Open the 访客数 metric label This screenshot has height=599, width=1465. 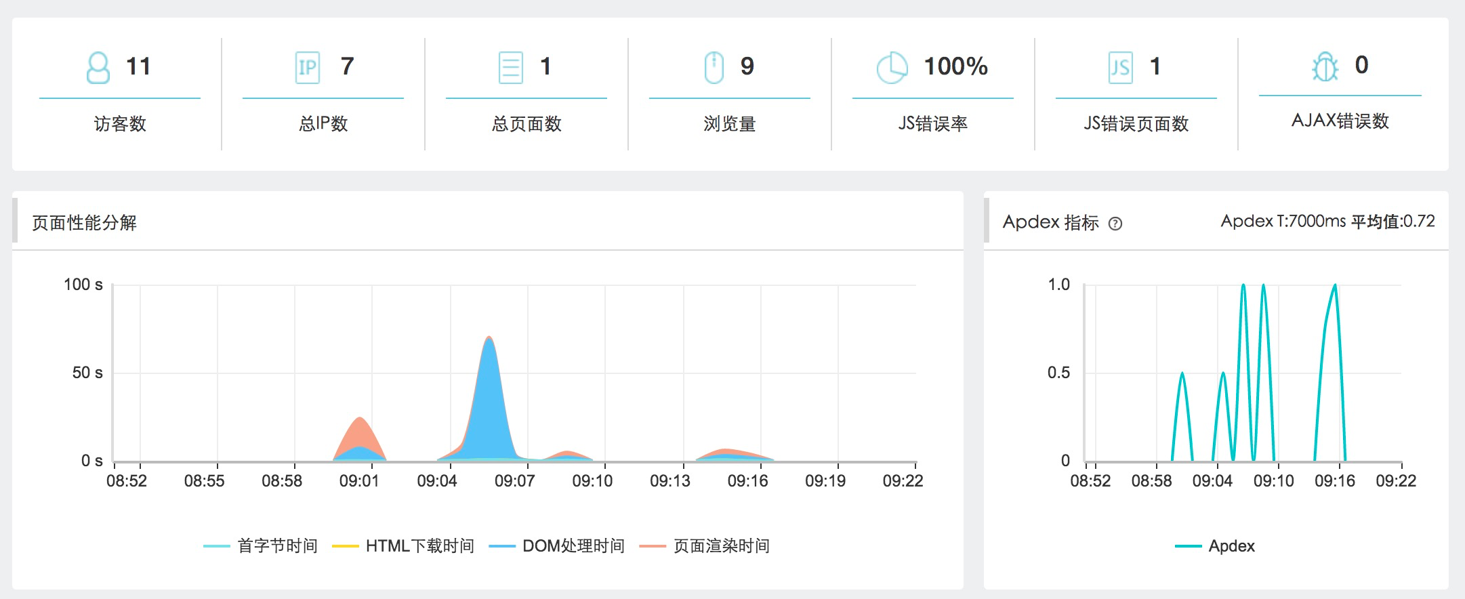coord(120,124)
